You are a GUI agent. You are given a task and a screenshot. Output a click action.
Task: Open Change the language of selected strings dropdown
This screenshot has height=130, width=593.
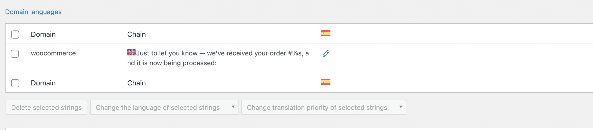coord(164,107)
